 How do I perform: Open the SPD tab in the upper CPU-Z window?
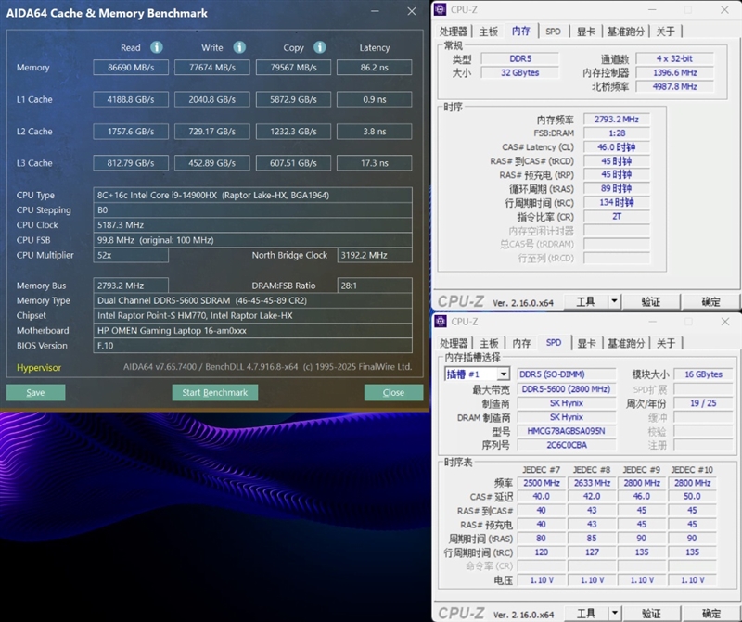pos(555,31)
